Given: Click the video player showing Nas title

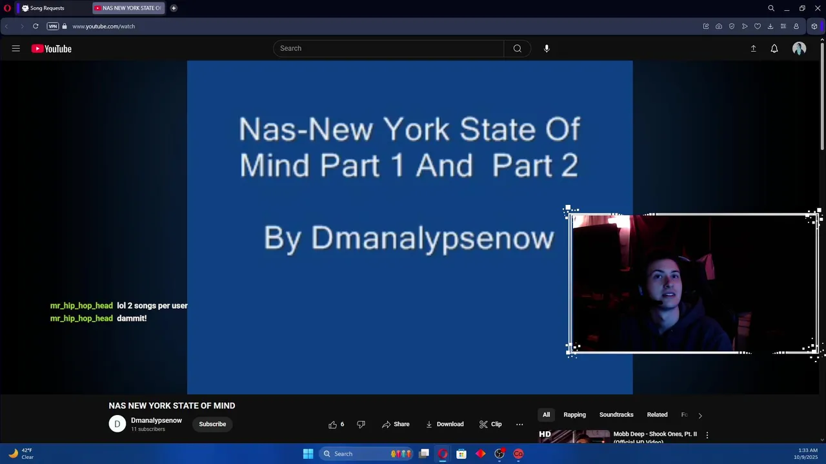Looking at the screenshot, I should (410, 227).
